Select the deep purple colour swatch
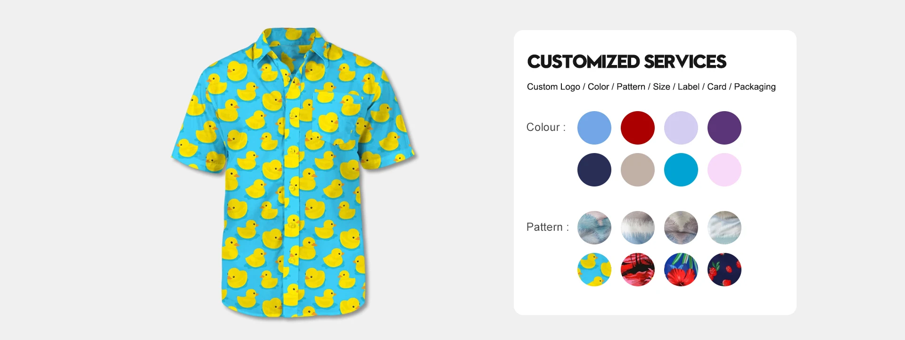The image size is (905, 340). click(724, 128)
